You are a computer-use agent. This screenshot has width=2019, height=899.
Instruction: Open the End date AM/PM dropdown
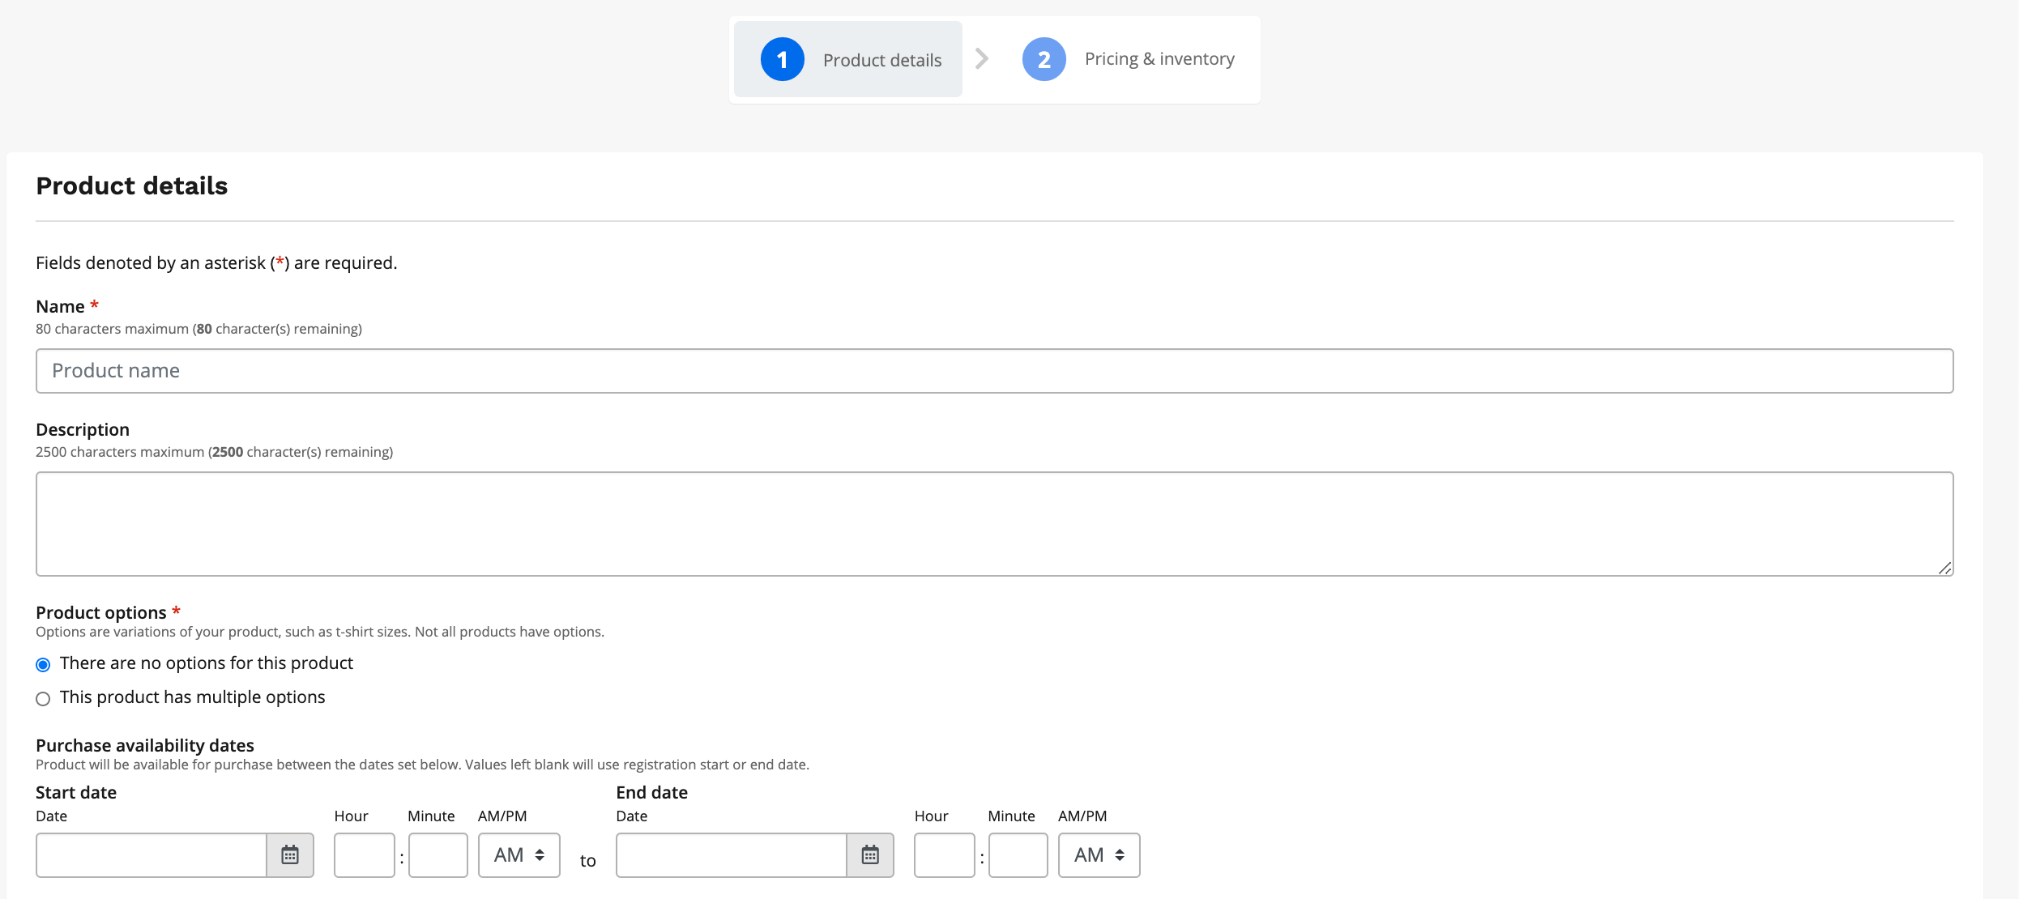(1099, 855)
